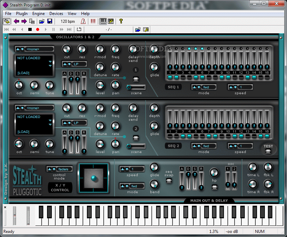287x237 pixels.
Task: Change oscillator 2 LP filter type selector
Action: pyautogui.click(x=74, y=123)
